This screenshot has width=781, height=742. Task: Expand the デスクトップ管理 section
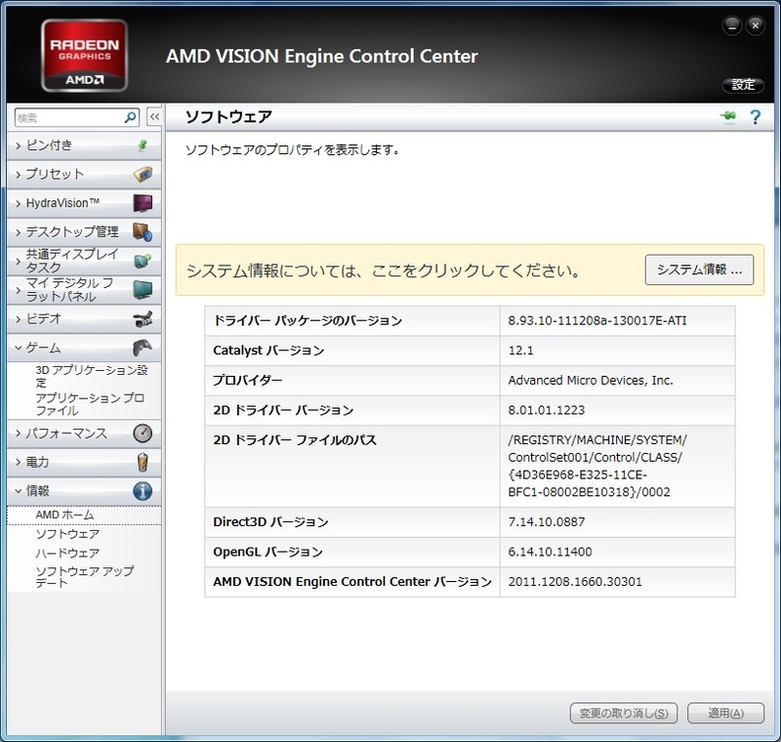coord(84,232)
